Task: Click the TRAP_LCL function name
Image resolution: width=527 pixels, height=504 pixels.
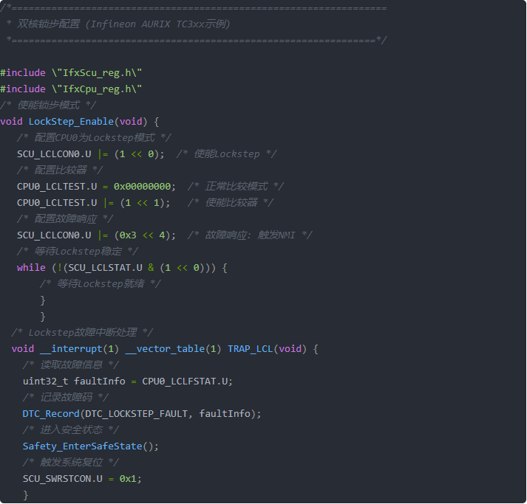Action: click(251, 349)
